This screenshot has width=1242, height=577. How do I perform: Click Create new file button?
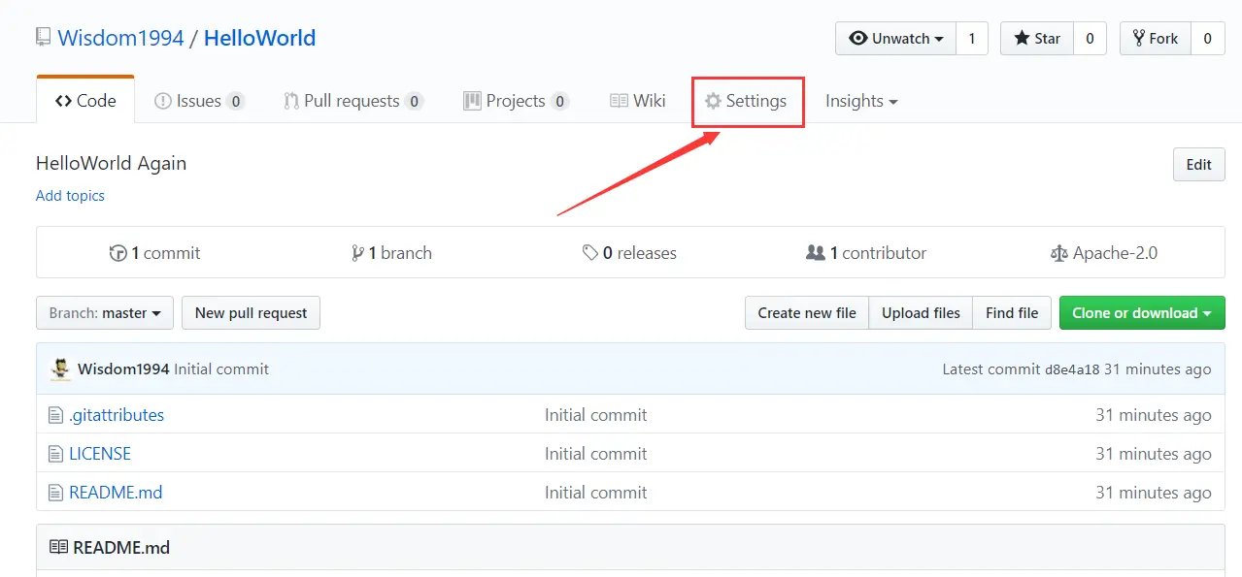807,313
